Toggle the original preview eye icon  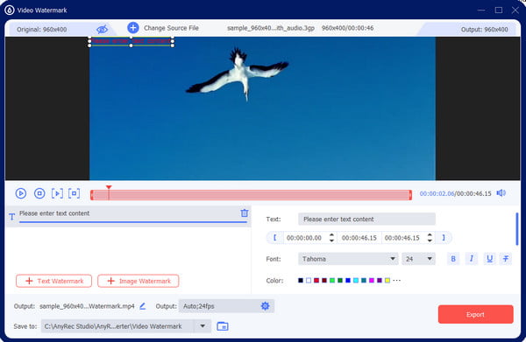point(102,30)
